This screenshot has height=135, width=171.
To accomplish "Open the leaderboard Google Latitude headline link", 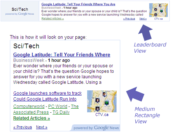I will point(78,4).
